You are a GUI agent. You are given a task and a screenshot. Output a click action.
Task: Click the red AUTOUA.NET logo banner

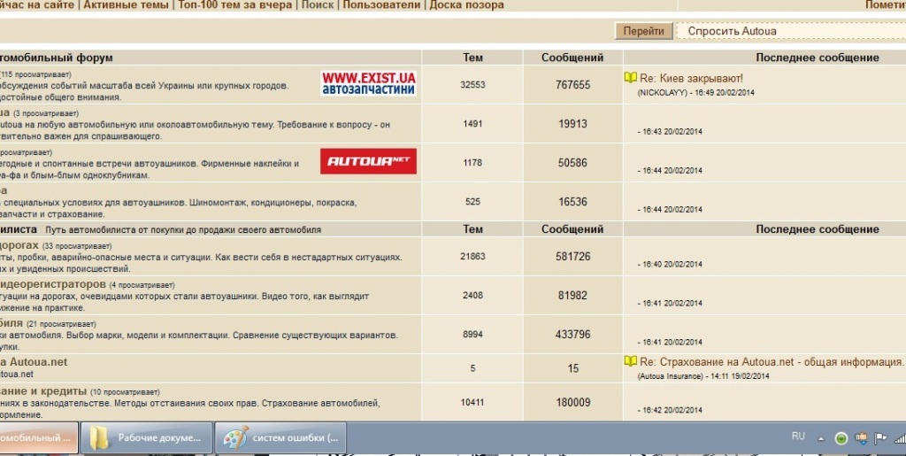point(368,161)
